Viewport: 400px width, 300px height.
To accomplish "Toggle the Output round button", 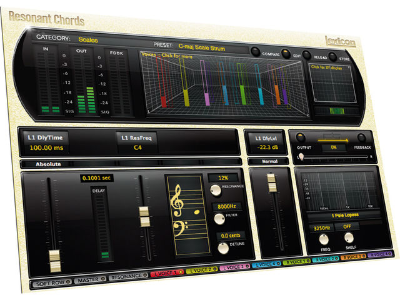I will coord(301,137).
